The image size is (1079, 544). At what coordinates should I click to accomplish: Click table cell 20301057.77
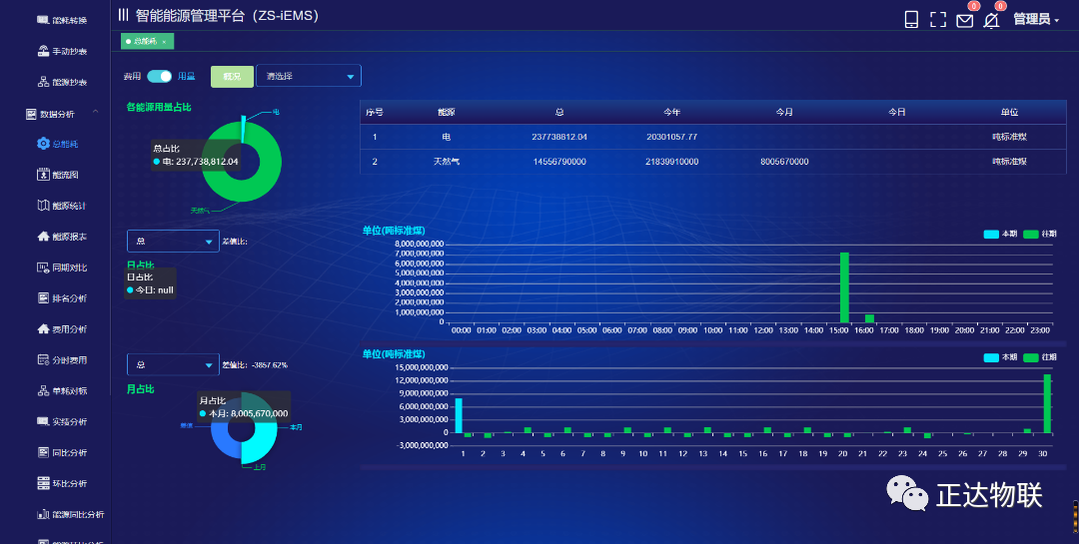(x=671, y=137)
